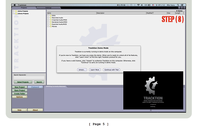The image size is (197, 131).
Task: Expand the Recorded Audio folder
Action: (x=48, y=18)
